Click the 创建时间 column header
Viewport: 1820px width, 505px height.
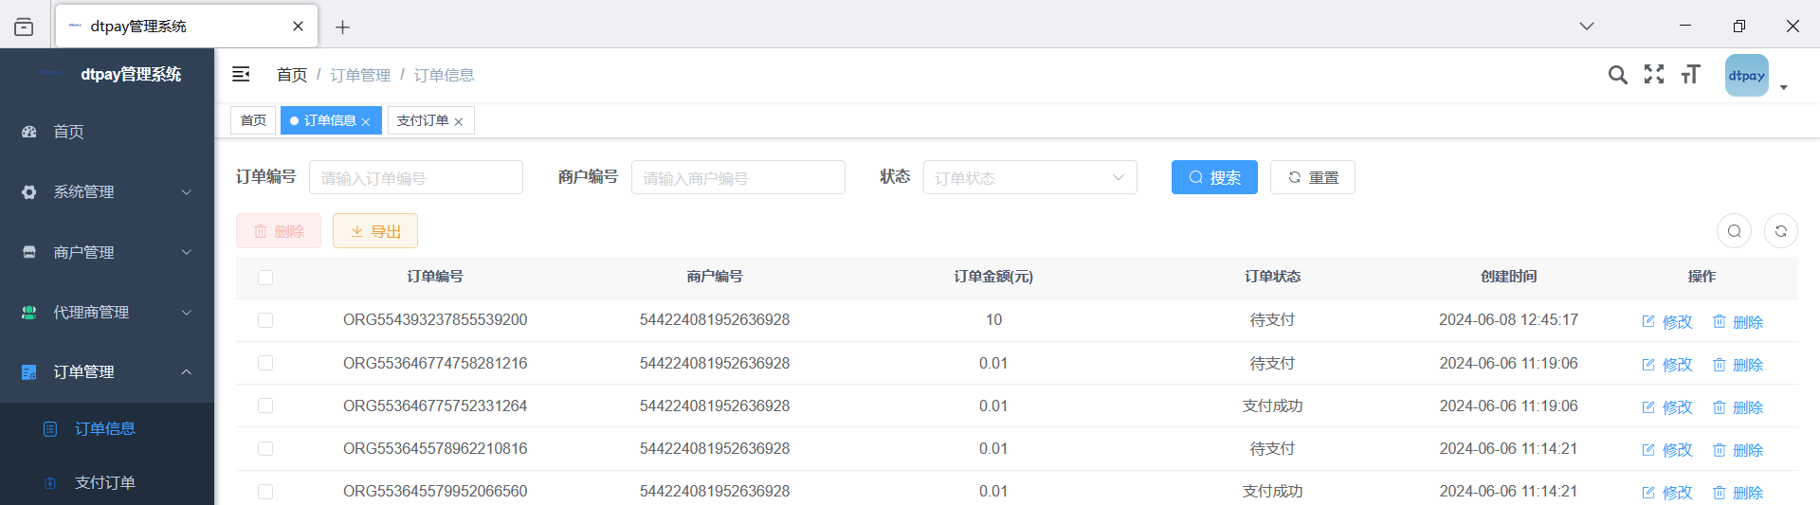click(1509, 277)
